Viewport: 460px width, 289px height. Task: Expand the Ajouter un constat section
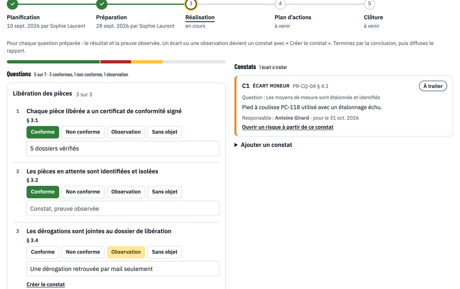(263, 145)
